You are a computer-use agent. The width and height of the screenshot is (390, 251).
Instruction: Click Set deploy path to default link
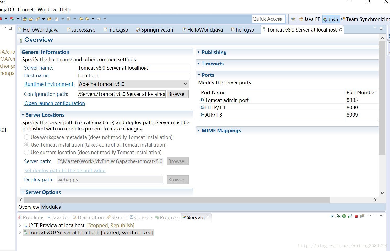pyautogui.click(x=65, y=170)
